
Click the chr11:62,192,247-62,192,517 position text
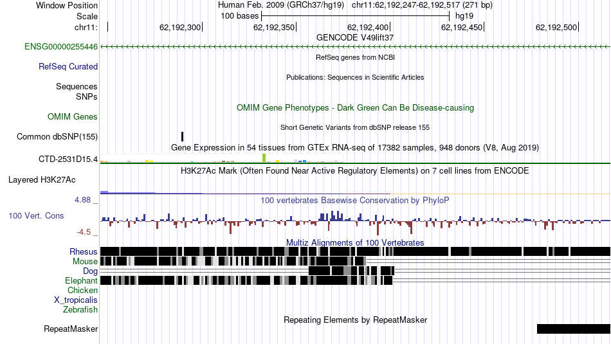422,5
